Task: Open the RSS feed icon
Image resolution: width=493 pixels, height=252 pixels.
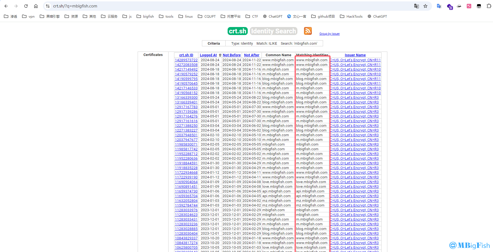Action: pos(308,31)
